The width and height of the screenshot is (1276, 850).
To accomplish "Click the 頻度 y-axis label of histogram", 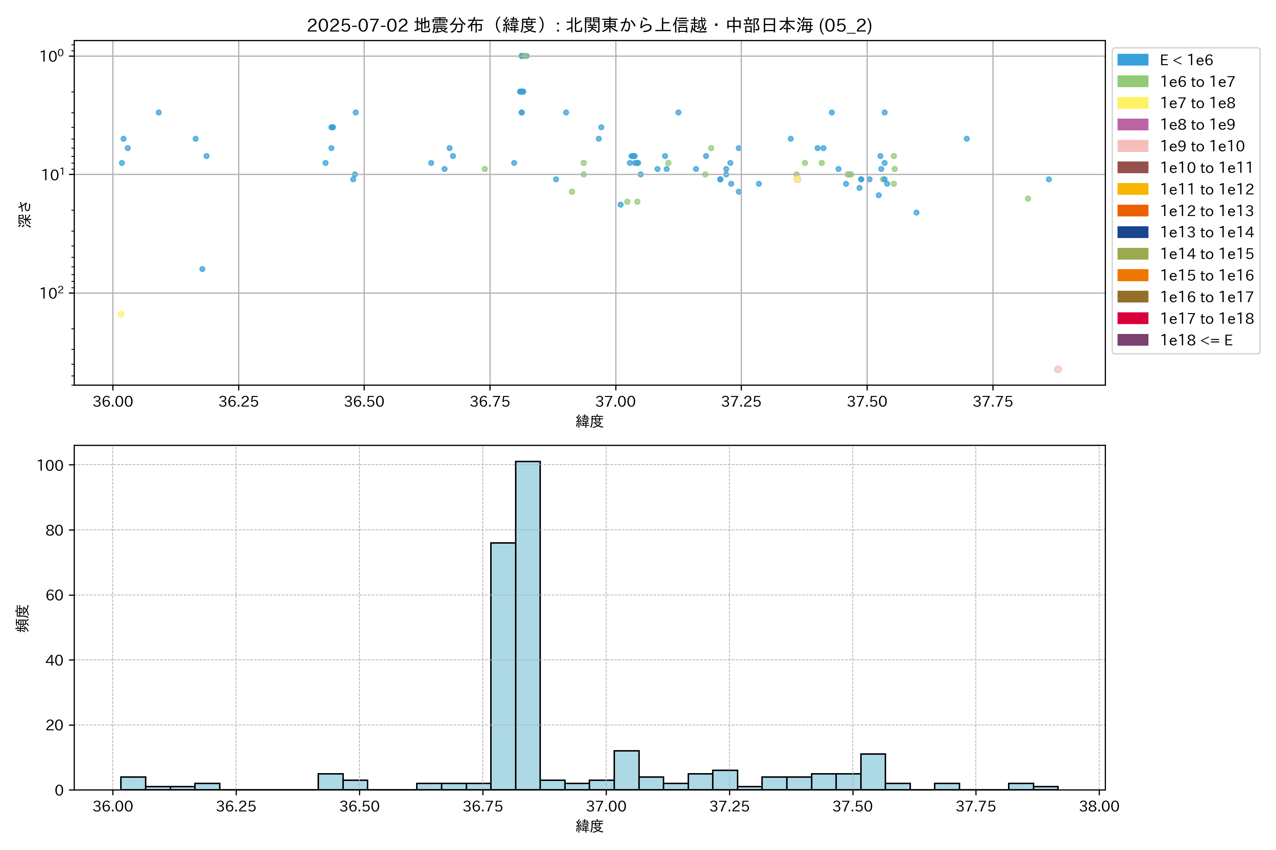I will 23,618.
